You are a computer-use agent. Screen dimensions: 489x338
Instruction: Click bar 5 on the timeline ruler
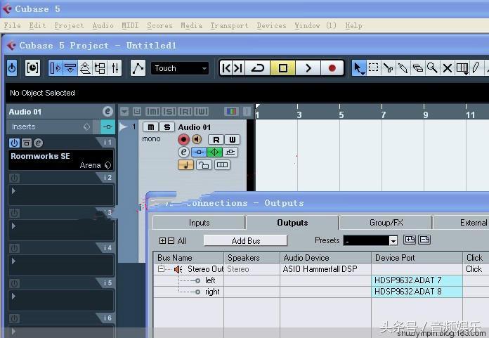341,115
